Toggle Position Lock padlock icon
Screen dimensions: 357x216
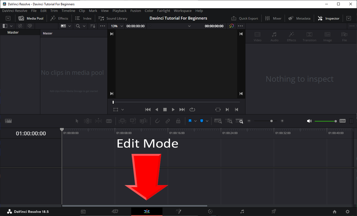(x=178, y=121)
